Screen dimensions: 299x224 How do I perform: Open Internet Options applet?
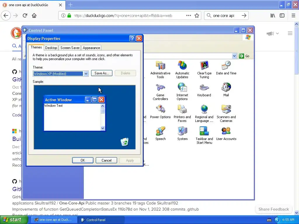(x=182, y=92)
